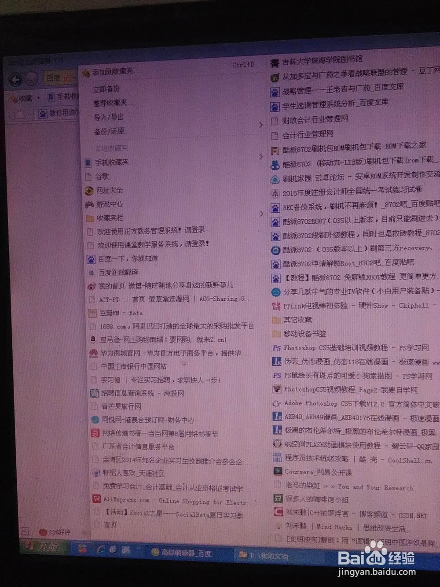Select 整理收藏夹 menu item
The width and height of the screenshot is (440, 587).
(110, 103)
